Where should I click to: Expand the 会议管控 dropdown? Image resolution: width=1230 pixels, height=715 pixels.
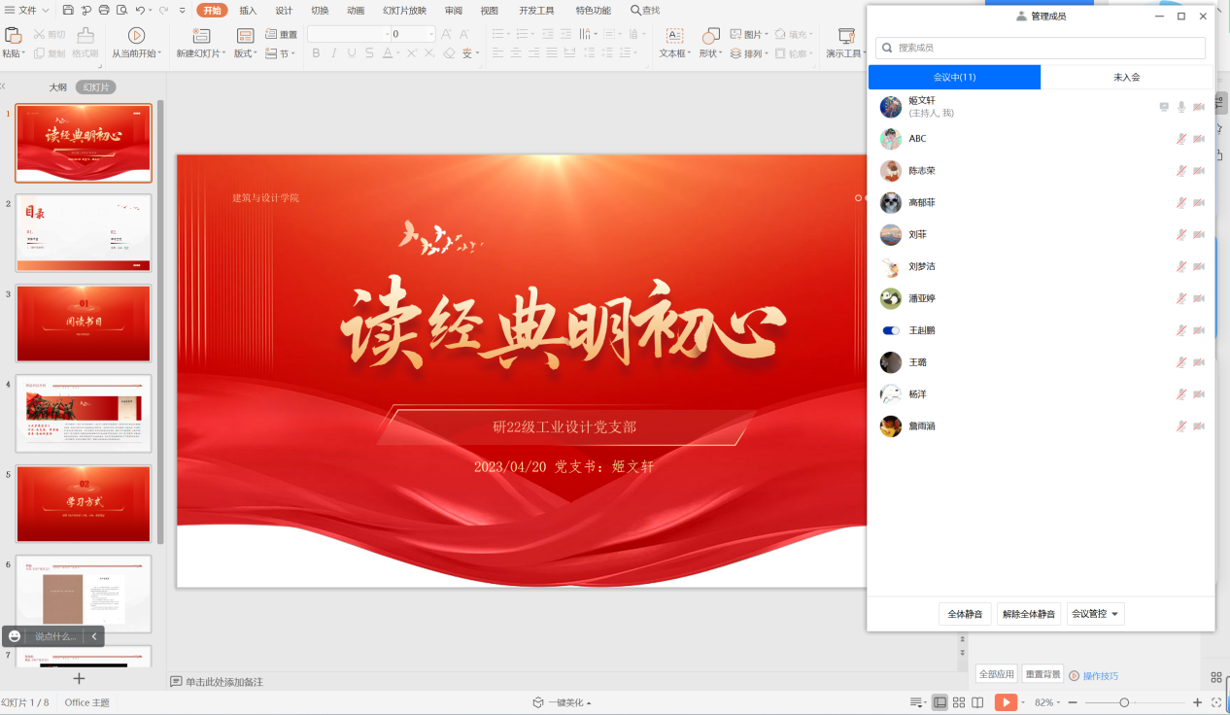click(1095, 614)
